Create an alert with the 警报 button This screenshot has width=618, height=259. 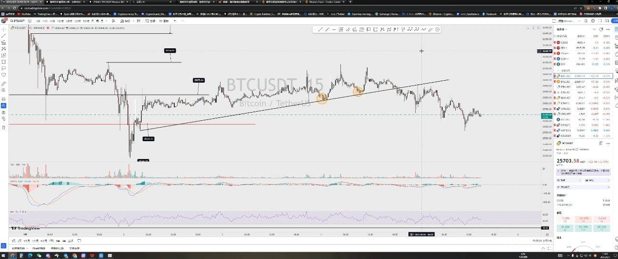tap(150, 21)
